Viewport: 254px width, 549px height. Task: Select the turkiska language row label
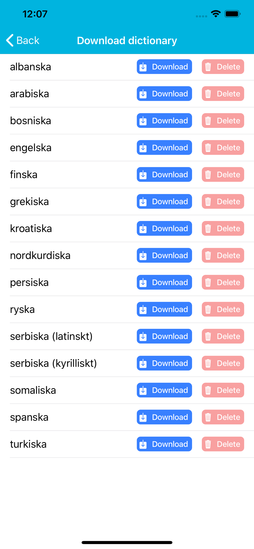pos(28,444)
